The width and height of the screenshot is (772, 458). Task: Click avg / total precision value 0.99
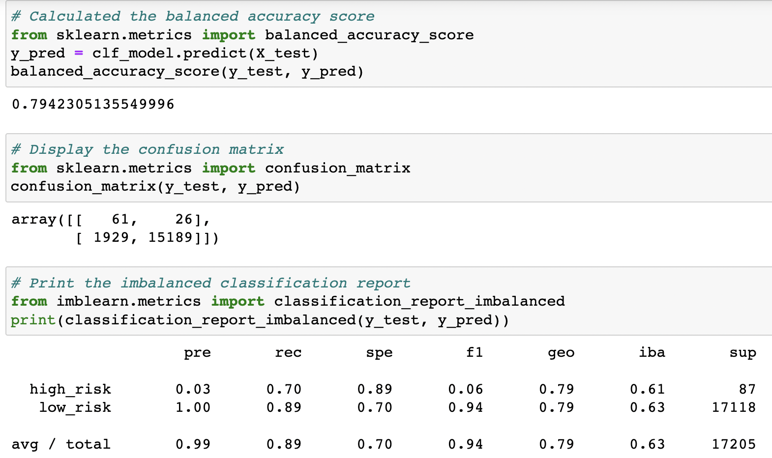point(193,444)
